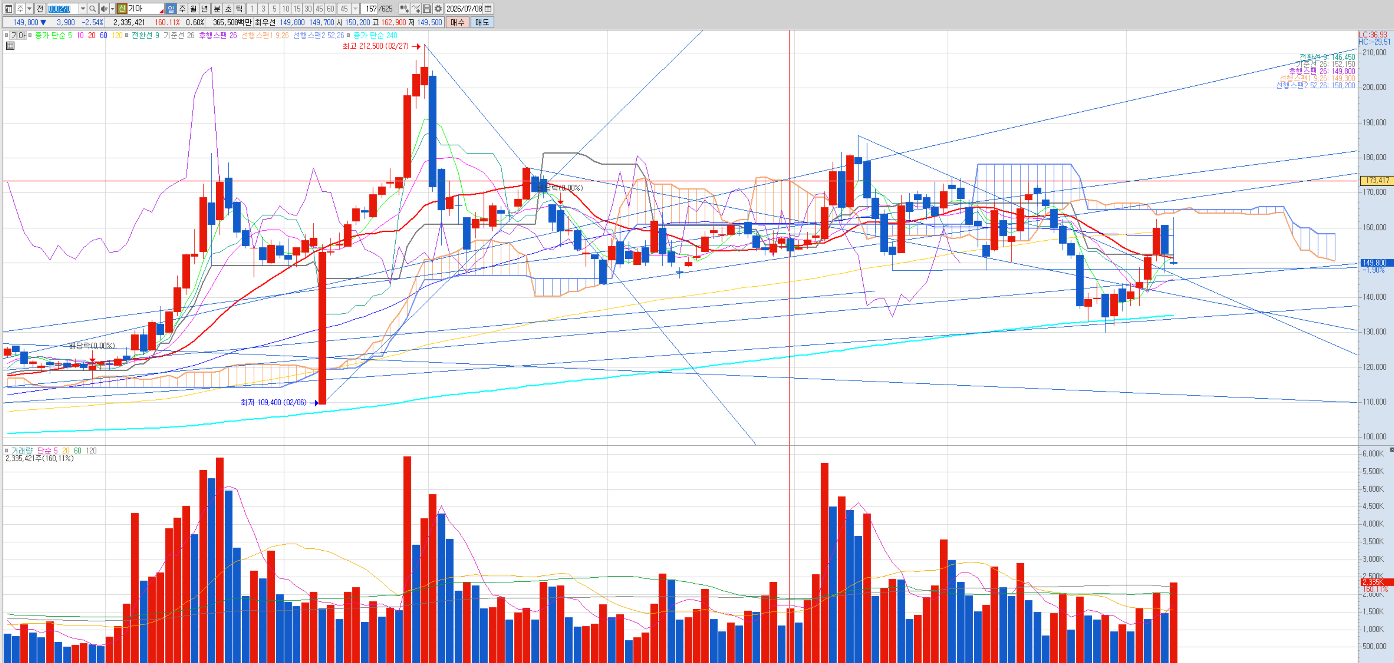Click the 최저 109,400 (02/06) low label
Screen dimensions: 1394x663
click(x=274, y=403)
